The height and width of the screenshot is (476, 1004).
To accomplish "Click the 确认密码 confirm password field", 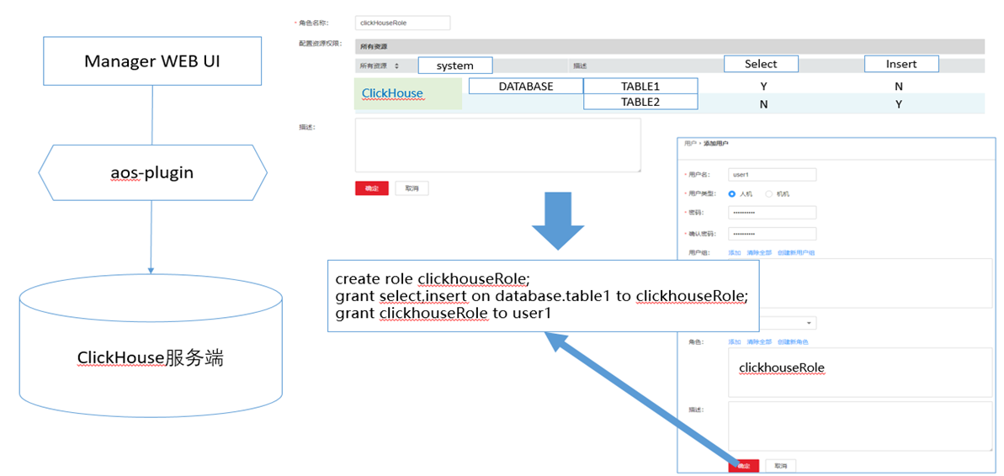I will coord(773,234).
